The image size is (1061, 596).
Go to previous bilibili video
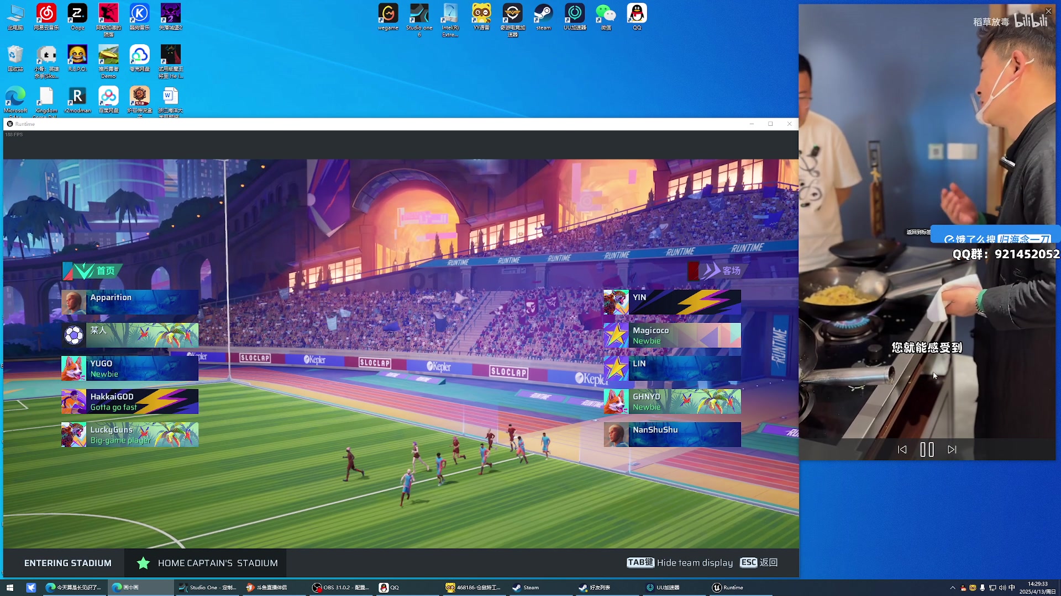(x=902, y=450)
